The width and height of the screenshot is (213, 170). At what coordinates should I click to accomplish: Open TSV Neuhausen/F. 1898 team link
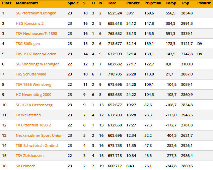37,34
